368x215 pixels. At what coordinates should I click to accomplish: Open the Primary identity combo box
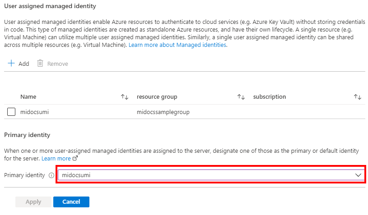coord(208,175)
